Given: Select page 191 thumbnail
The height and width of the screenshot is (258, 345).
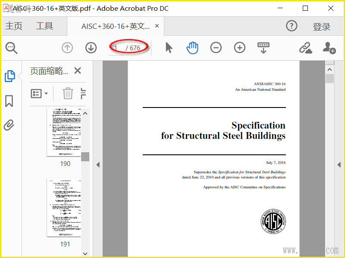Looking at the screenshot, I should [64, 207].
